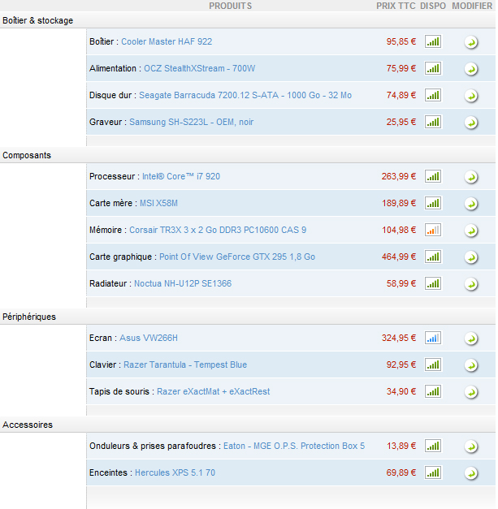Image resolution: width=498 pixels, height=509 pixels.
Task: Click modify arrow for Razer eXactMat mousepad
Action: [x=471, y=392]
